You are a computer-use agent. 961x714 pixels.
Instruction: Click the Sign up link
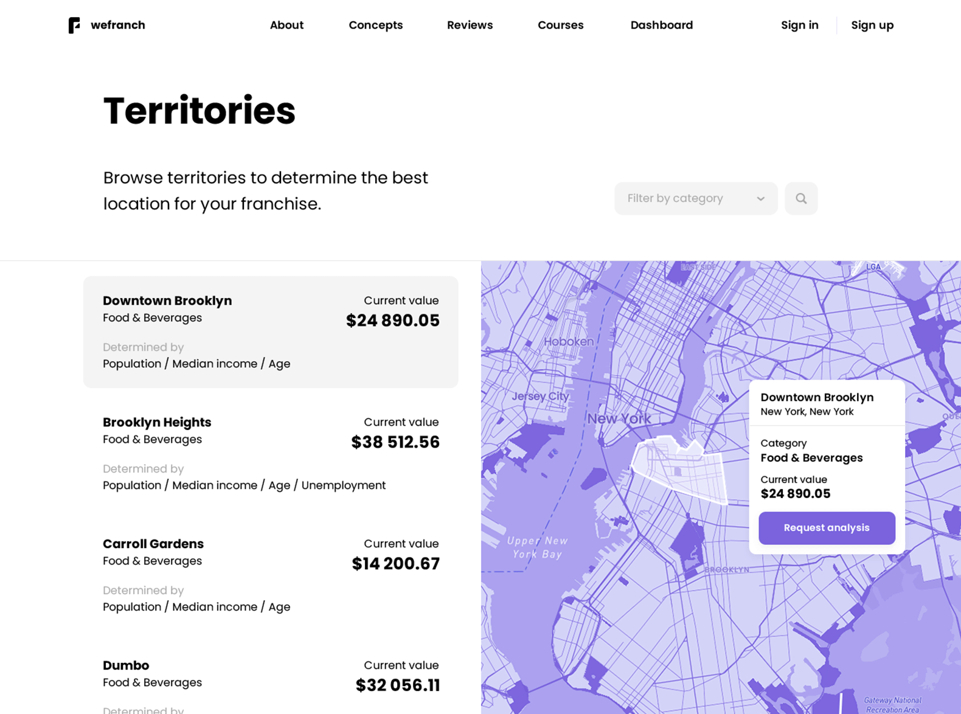point(872,25)
